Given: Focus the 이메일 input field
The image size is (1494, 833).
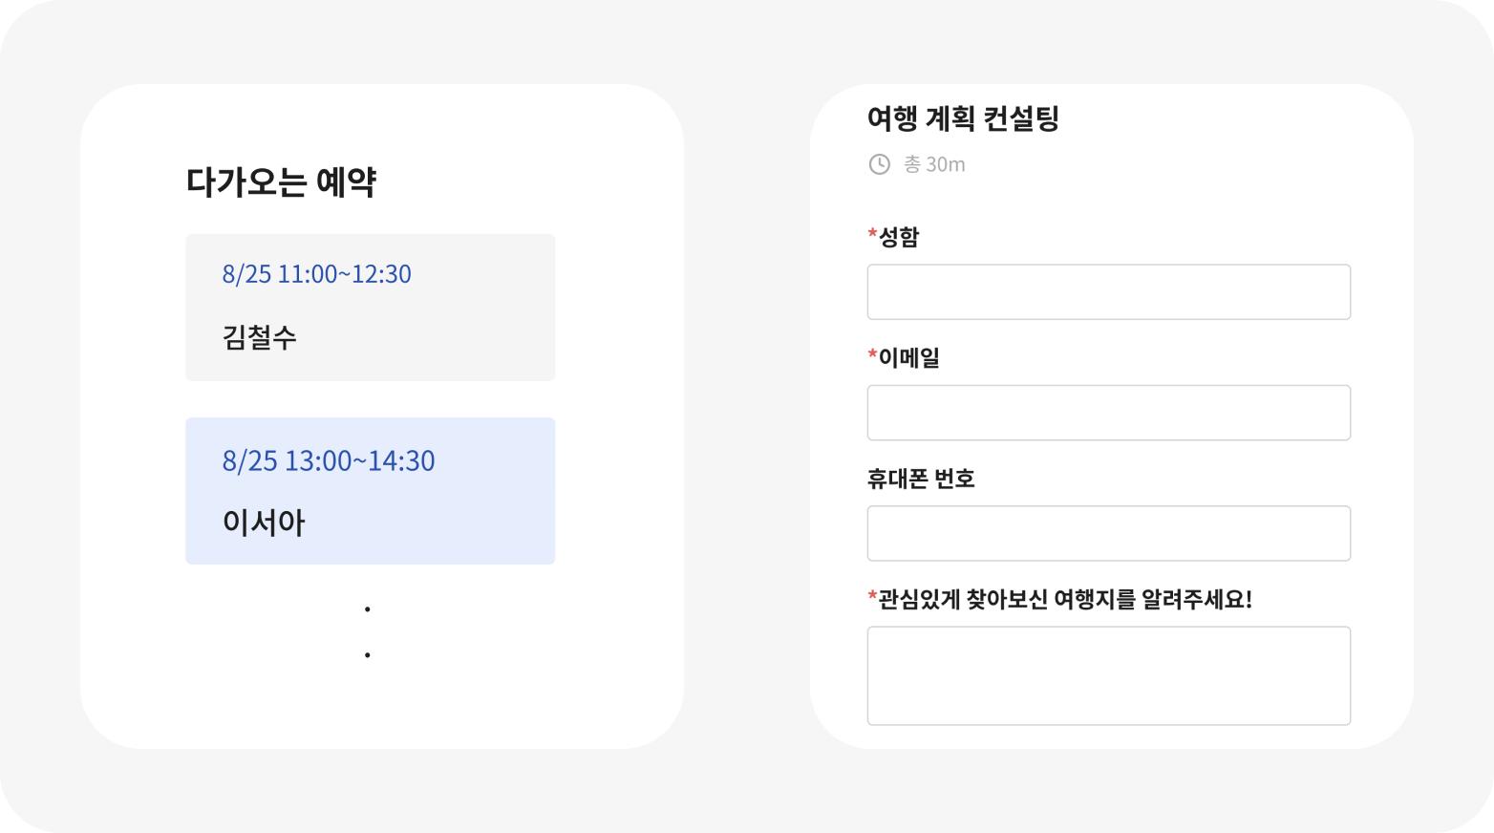Looking at the screenshot, I should 1108,413.
